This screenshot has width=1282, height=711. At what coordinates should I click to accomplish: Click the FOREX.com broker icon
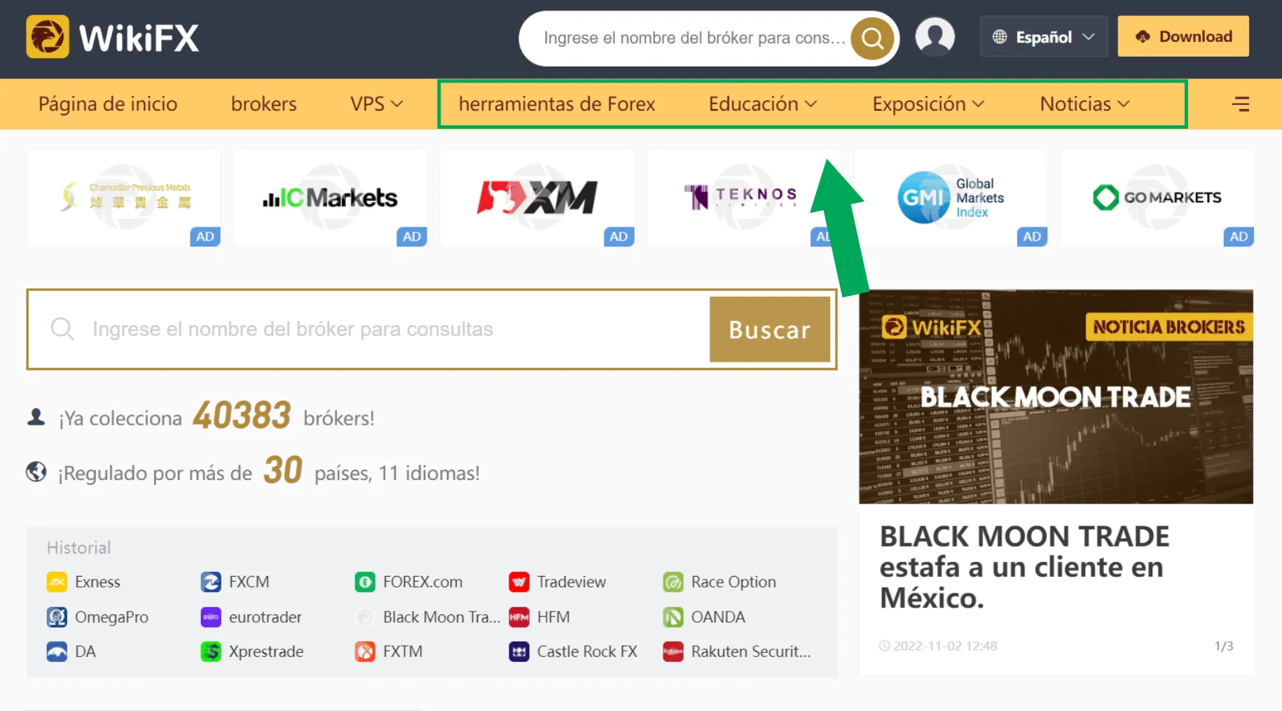[x=365, y=582]
